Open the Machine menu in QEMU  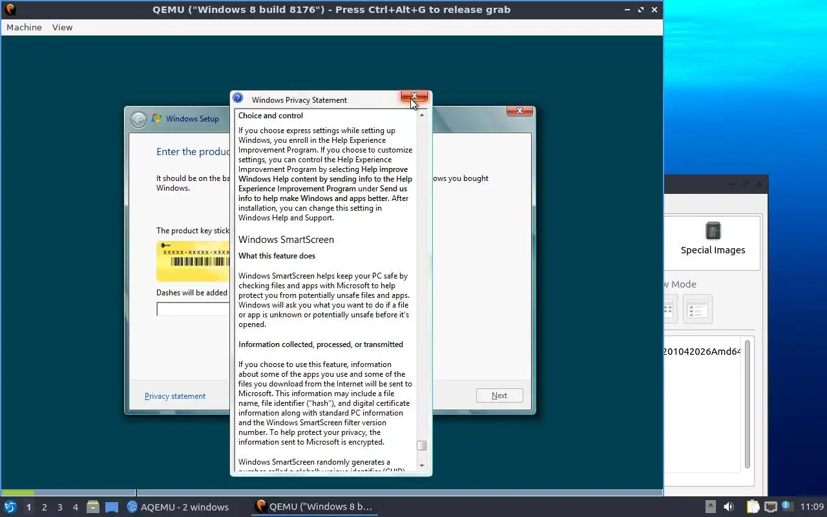(x=24, y=27)
